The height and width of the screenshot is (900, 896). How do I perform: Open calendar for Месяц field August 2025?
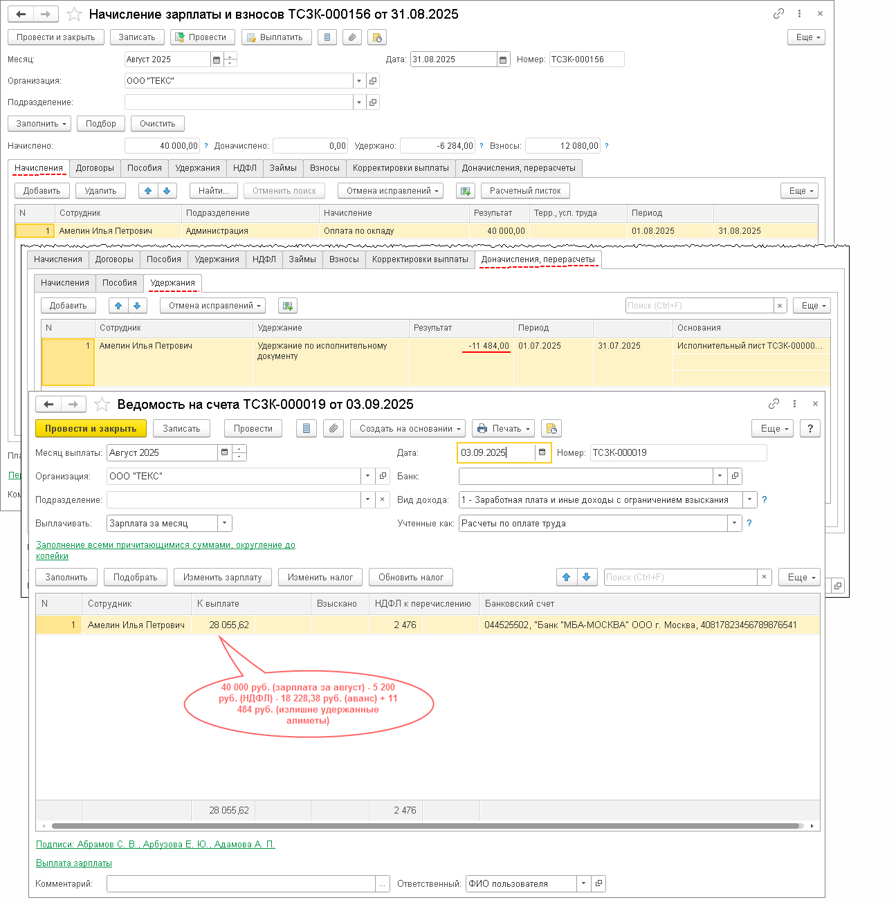coord(217,59)
